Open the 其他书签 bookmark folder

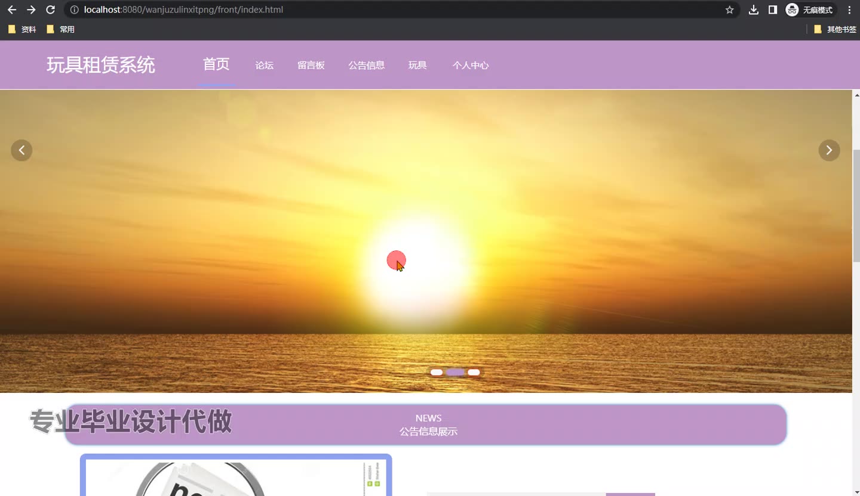tap(835, 29)
